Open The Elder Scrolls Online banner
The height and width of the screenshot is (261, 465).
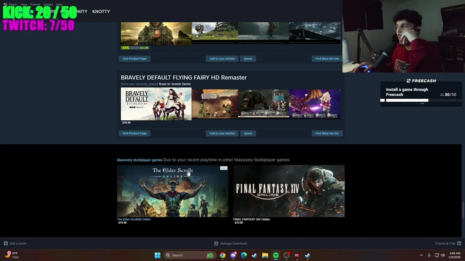(173, 191)
